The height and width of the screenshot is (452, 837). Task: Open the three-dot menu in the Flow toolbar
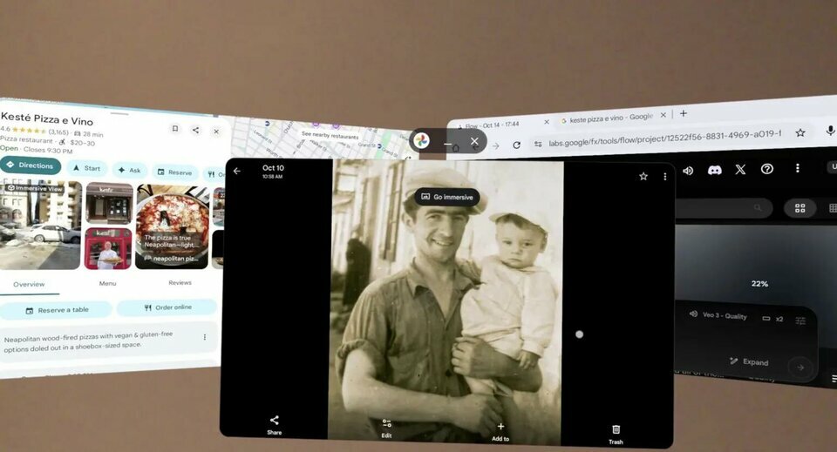797,168
